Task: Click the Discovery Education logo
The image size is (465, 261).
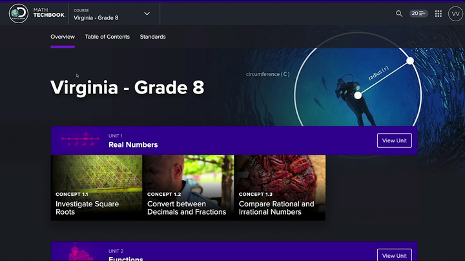Action: coord(18,14)
